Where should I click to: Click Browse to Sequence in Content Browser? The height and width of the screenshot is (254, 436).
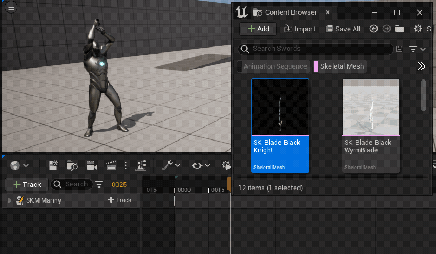(x=73, y=165)
